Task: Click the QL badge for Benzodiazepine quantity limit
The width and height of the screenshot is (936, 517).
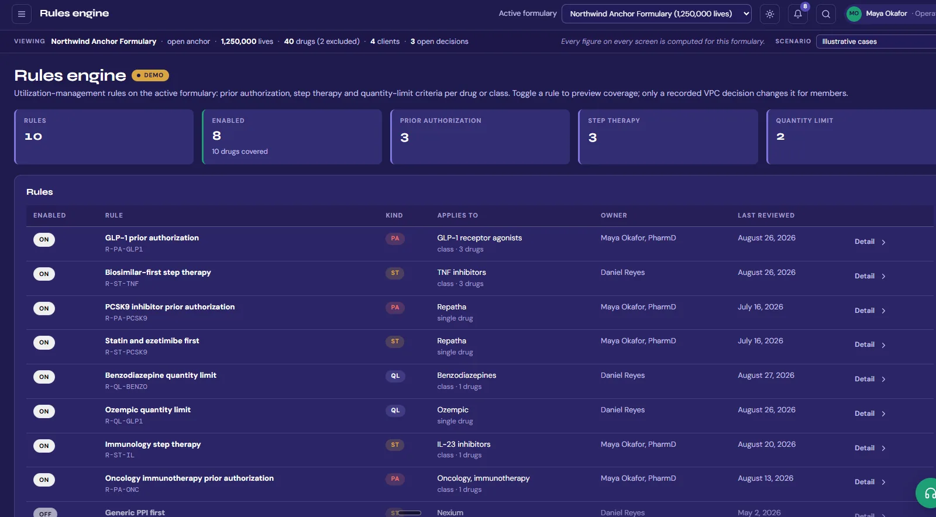Action: coord(395,376)
